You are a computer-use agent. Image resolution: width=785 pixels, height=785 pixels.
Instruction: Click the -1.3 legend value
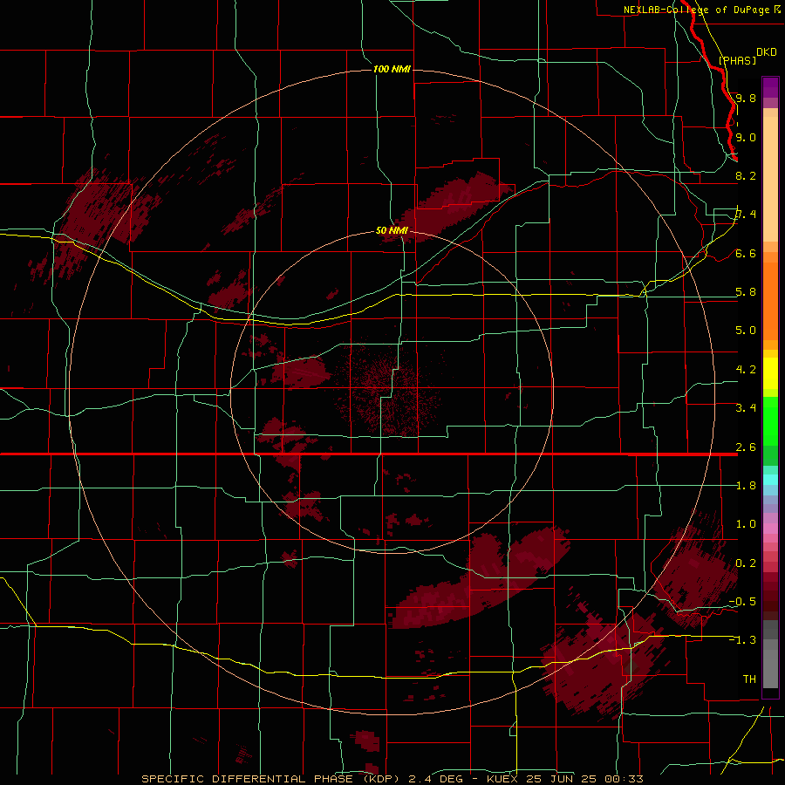(x=742, y=640)
